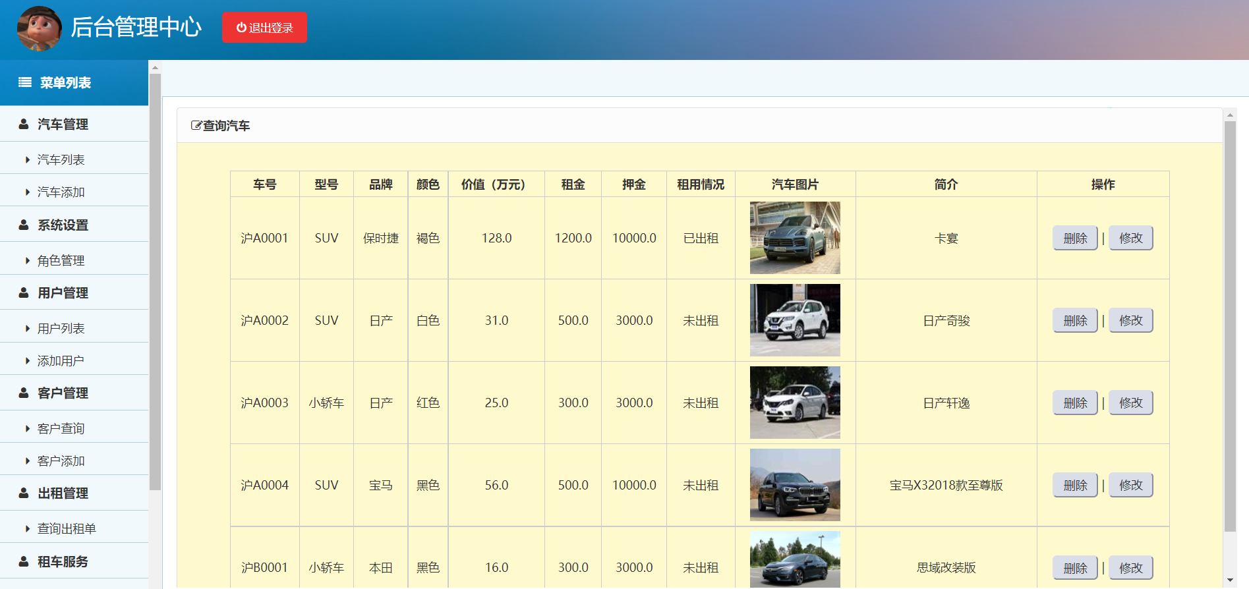The image size is (1249, 589).
Task: Delete car 沪A0002 with 删除 button
Action: click(1075, 320)
